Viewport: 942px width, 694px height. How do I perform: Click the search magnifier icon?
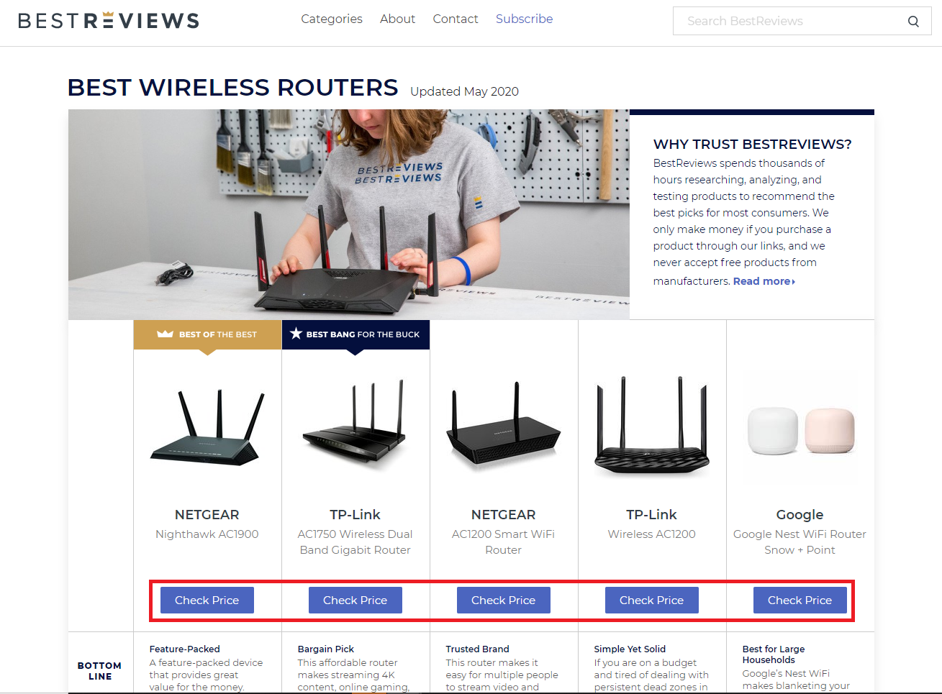click(x=913, y=22)
